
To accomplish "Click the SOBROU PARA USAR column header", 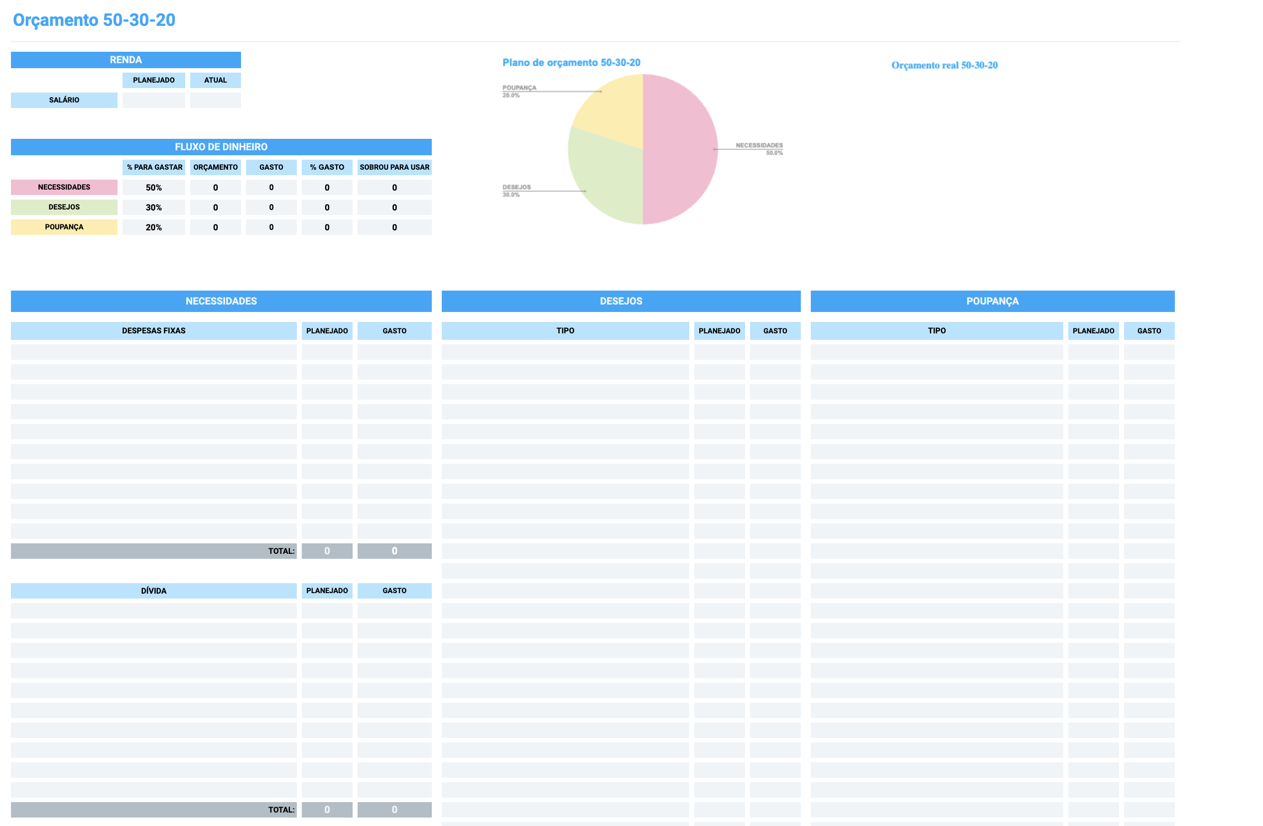I will pyautogui.click(x=394, y=167).
